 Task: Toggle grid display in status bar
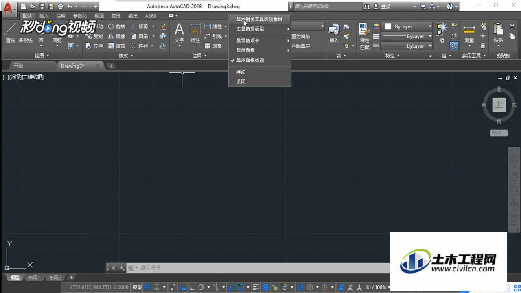click(147, 287)
